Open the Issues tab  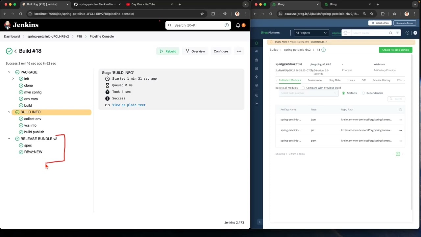click(351, 80)
